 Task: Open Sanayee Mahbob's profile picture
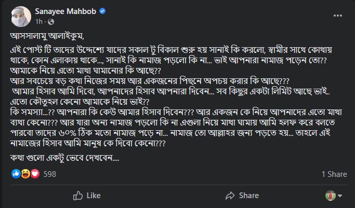pos(21,17)
